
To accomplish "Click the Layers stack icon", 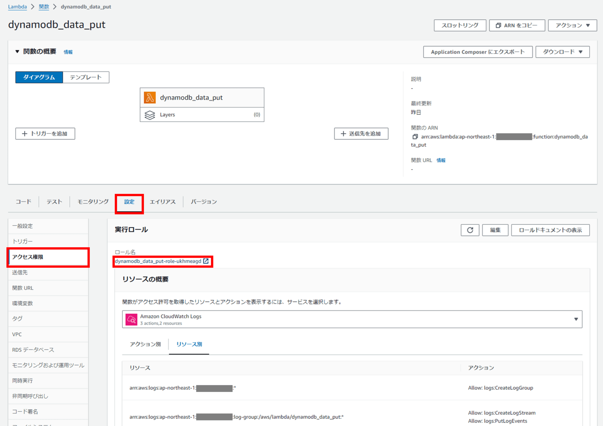I will 150,115.
